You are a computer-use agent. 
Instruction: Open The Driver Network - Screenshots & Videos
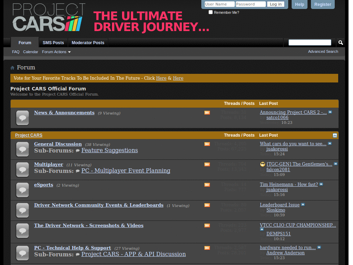pyautogui.click(x=89, y=225)
